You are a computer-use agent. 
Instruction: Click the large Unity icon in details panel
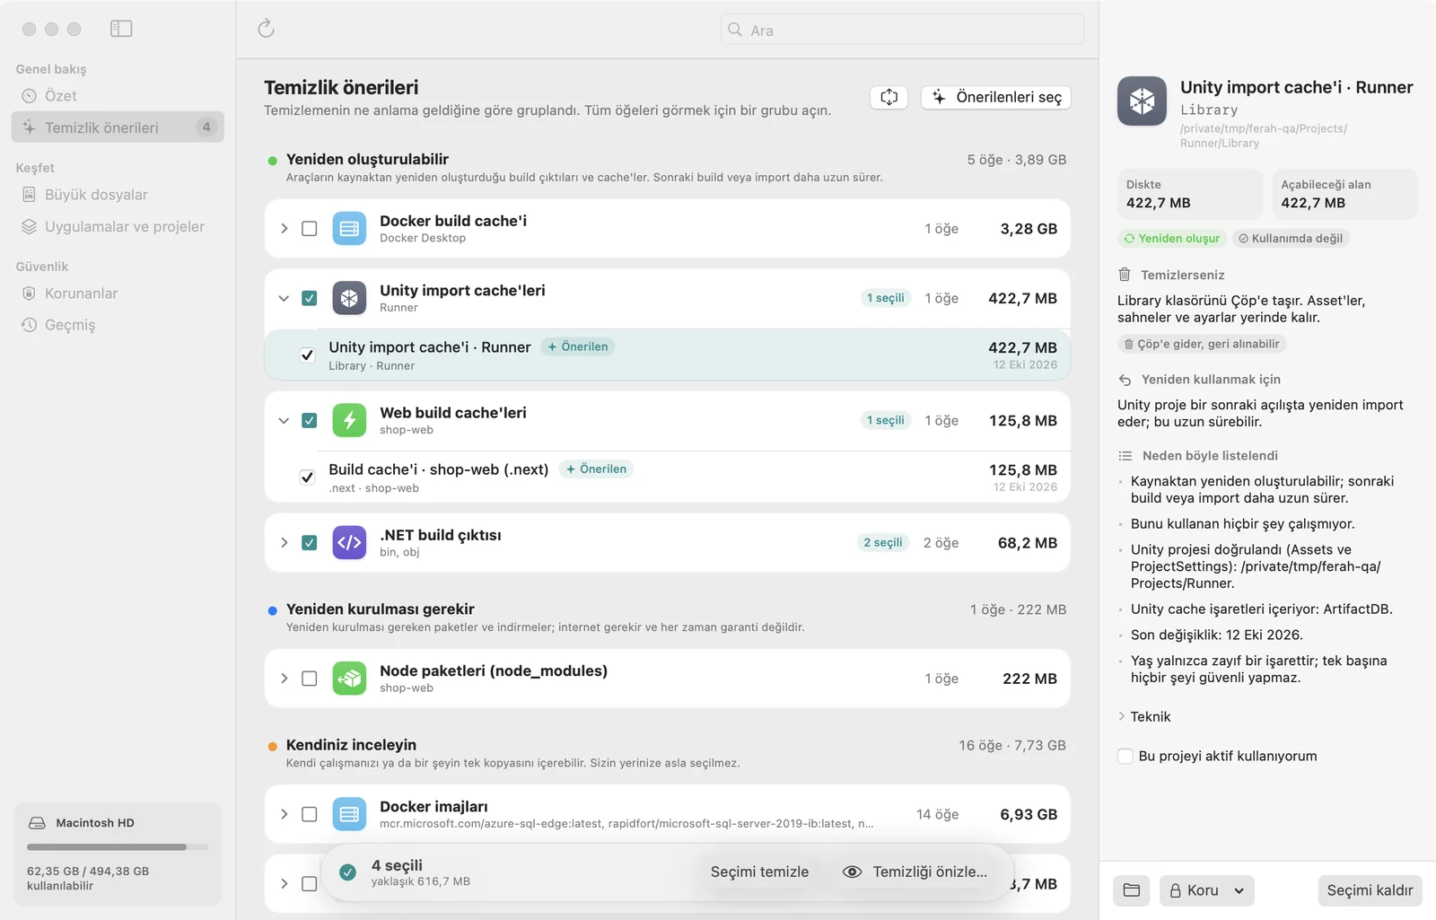1142,101
